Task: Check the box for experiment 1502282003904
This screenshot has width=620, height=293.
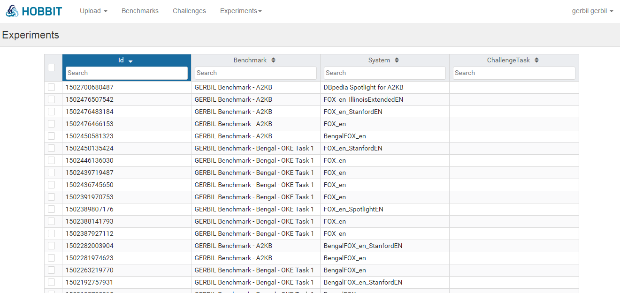Action: (x=52, y=246)
